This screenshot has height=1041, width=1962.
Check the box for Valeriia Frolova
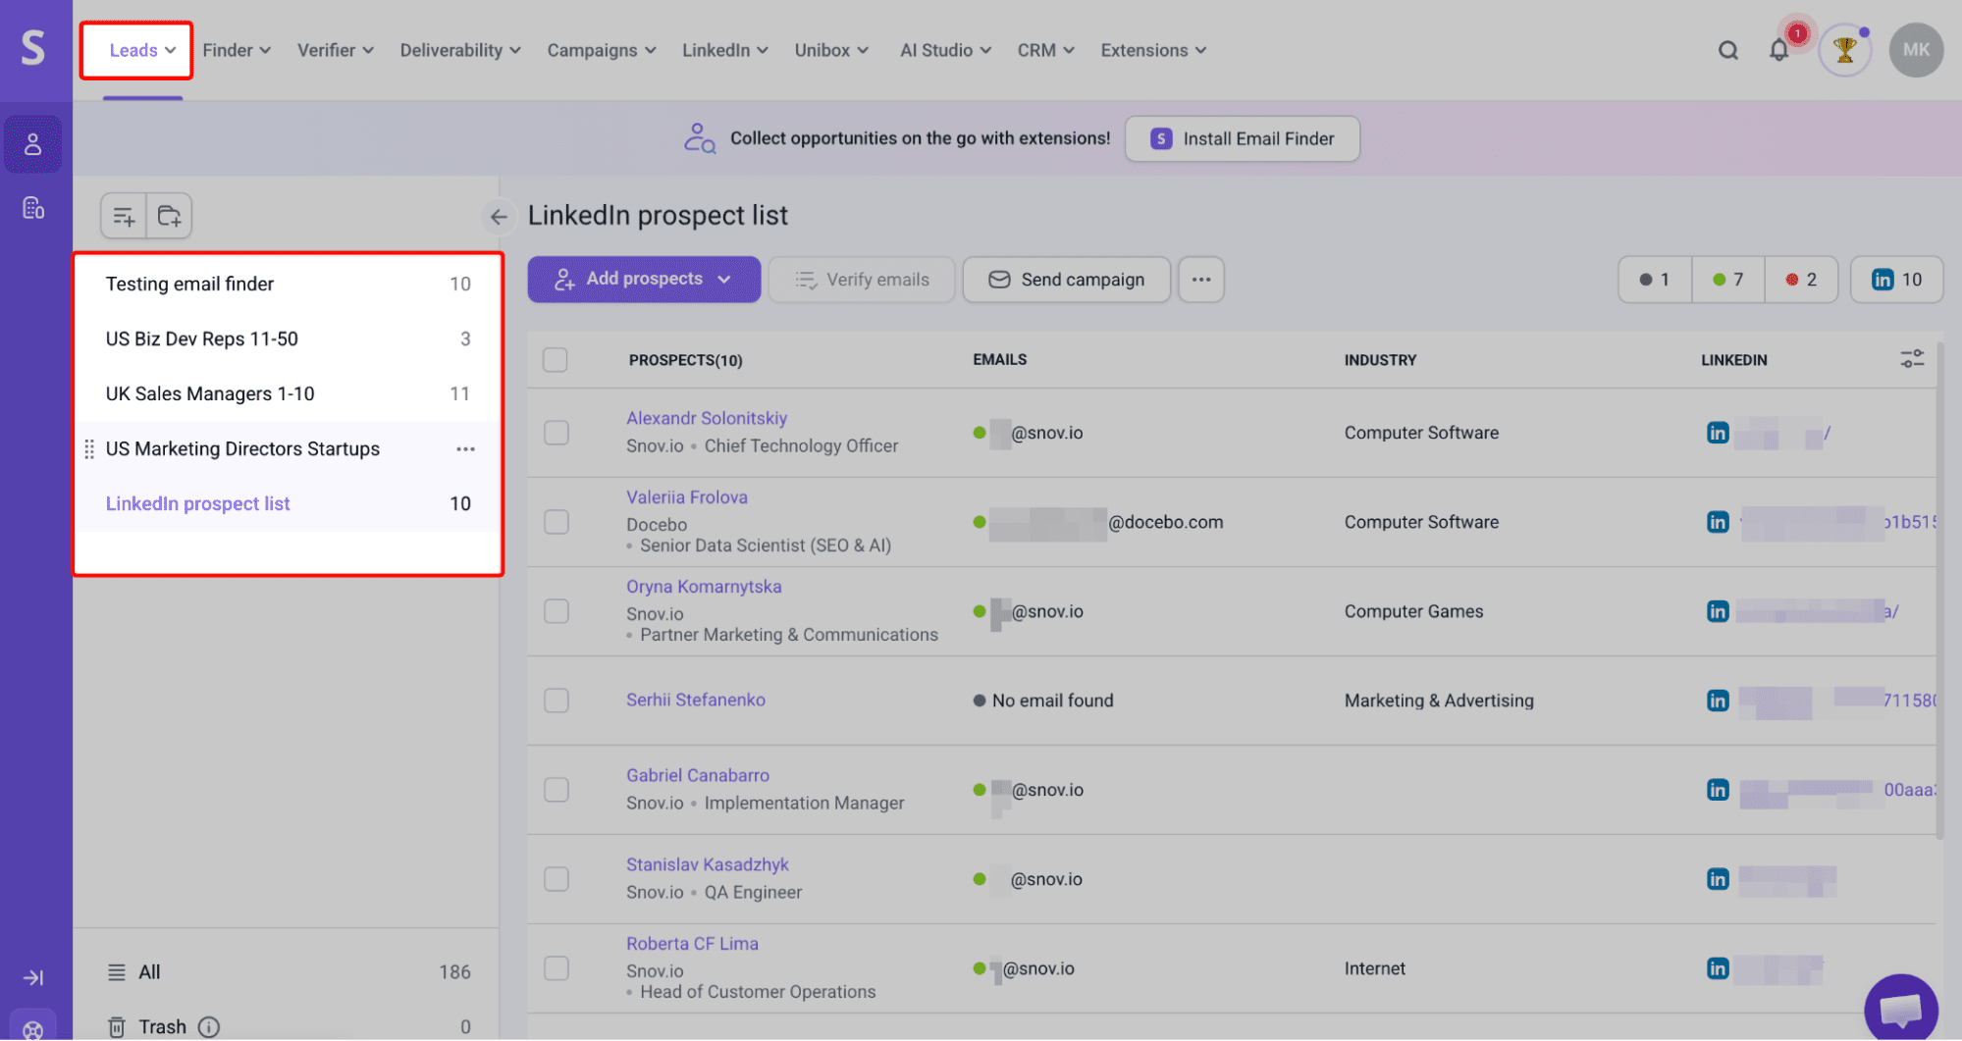point(557,522)
